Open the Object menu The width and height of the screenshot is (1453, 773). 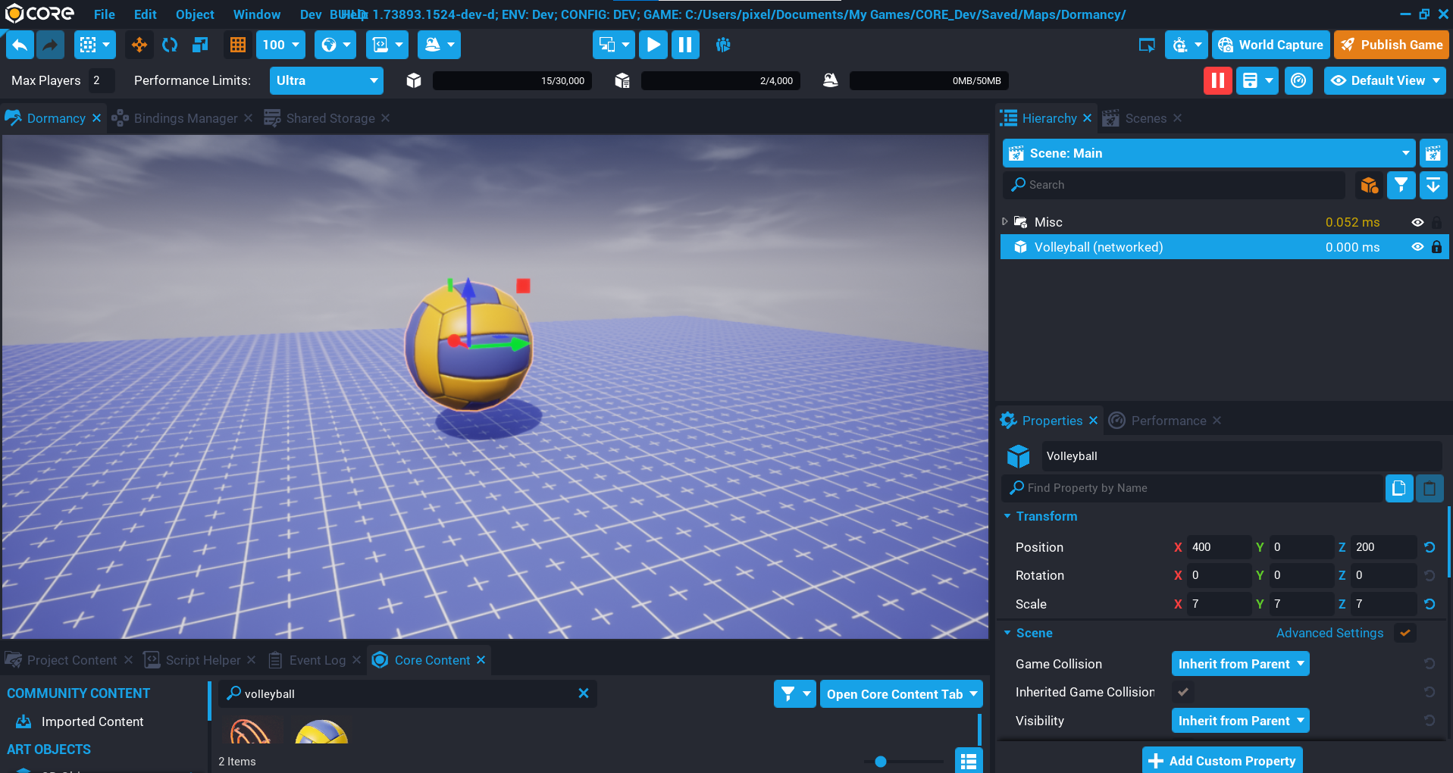(195, 14)
